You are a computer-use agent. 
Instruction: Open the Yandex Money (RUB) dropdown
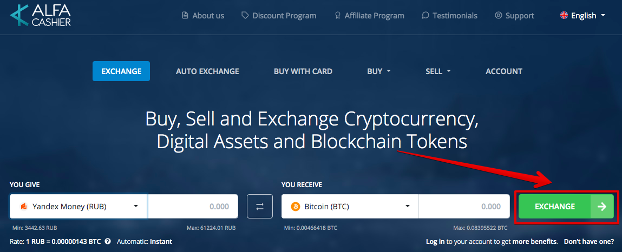click(78, 207)
